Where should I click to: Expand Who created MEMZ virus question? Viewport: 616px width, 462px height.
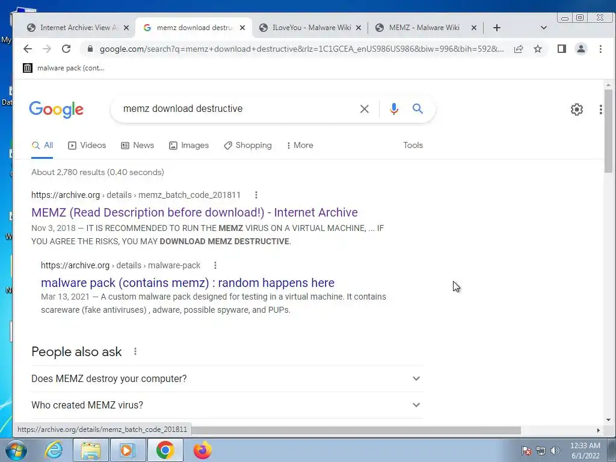pyautogui.click(x=227, y=405)
